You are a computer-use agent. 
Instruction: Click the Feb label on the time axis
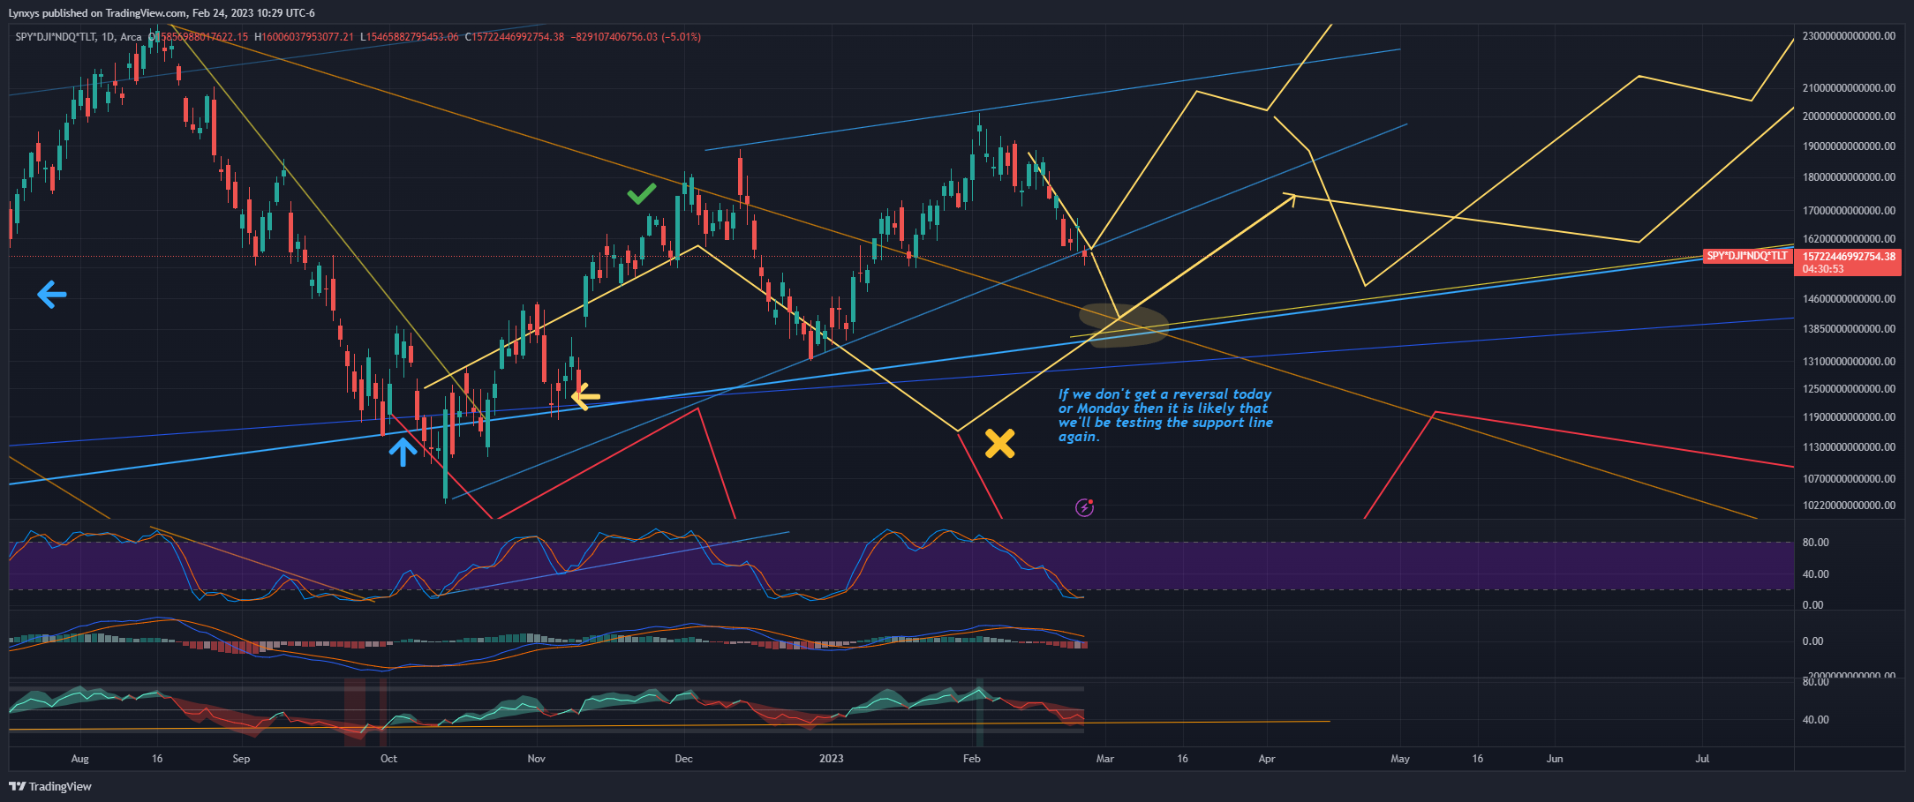coord(971,759)
